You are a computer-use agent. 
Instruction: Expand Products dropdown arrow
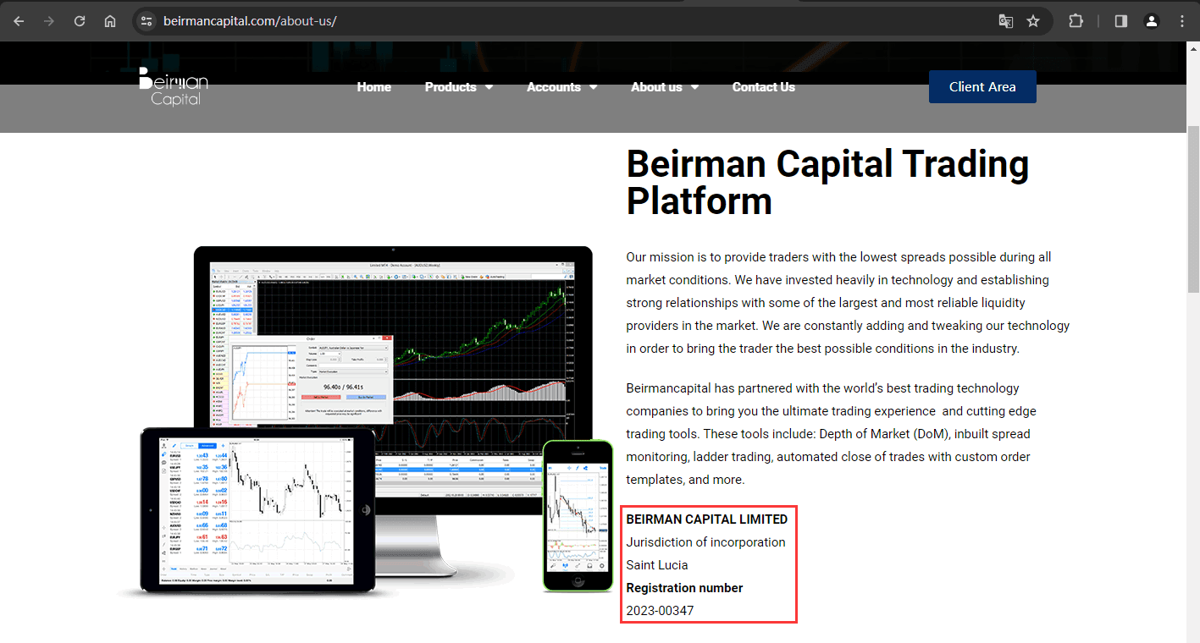point(489,87)
